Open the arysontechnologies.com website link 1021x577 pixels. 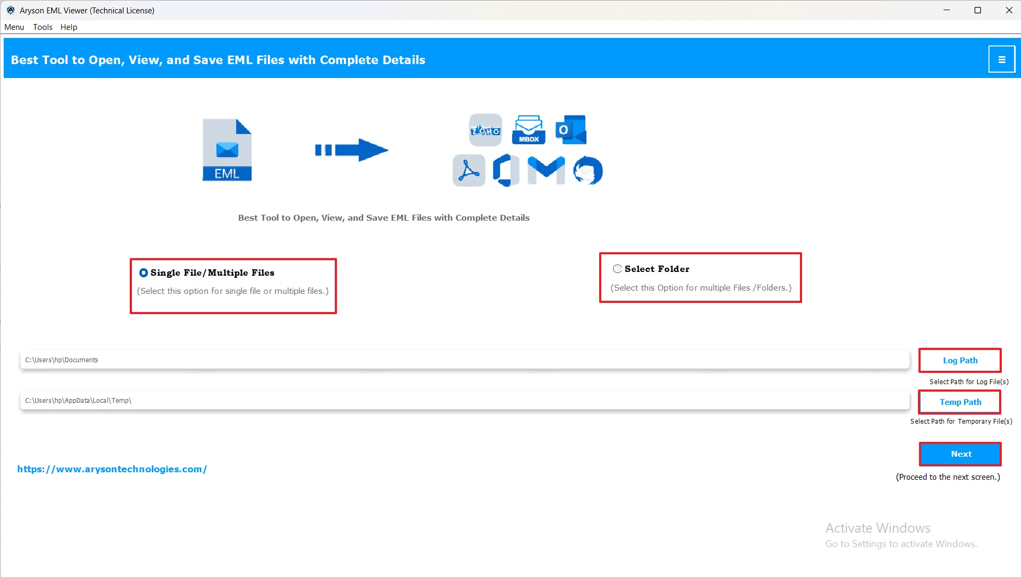click(112, 469)
